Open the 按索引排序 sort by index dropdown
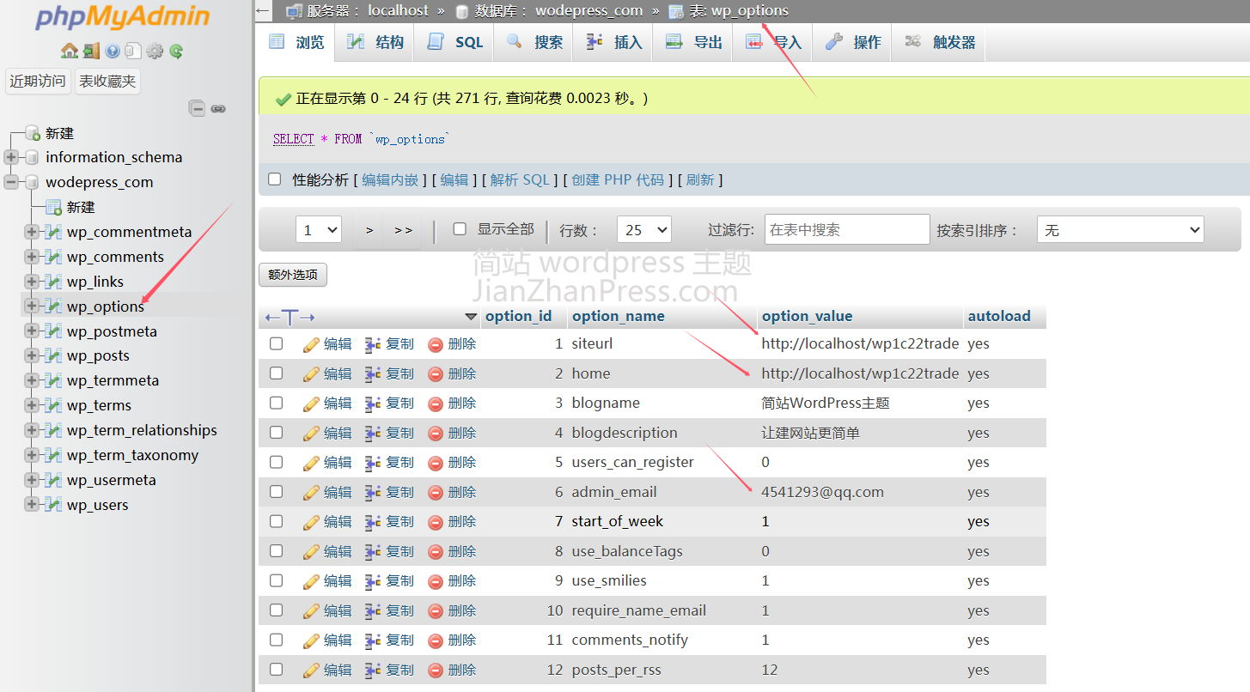This screenshot has height=692, width=1250. click(1120, 230)
